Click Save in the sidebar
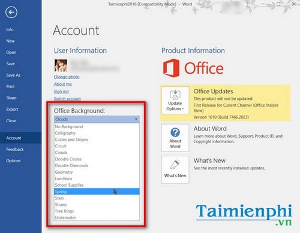This screenshot has width=300, height=233. click(10, 63)
